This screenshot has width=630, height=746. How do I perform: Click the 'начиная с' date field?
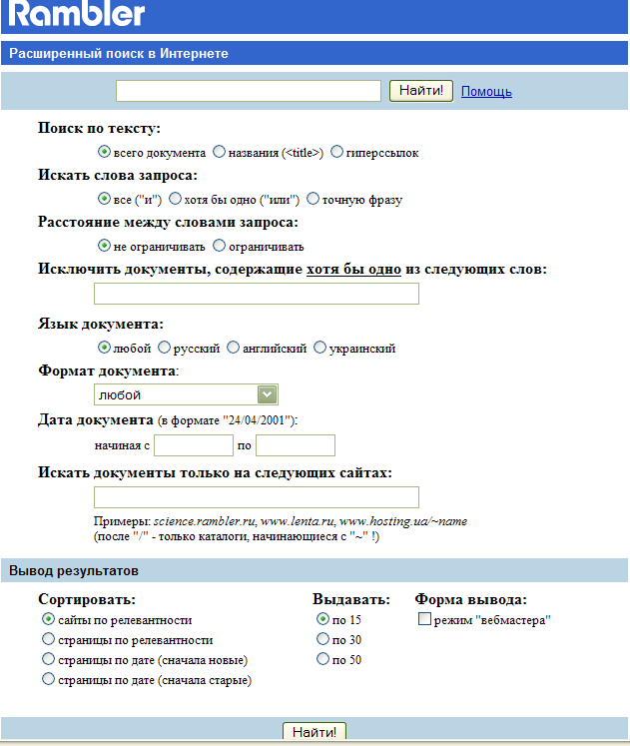[x=194, y=445]
